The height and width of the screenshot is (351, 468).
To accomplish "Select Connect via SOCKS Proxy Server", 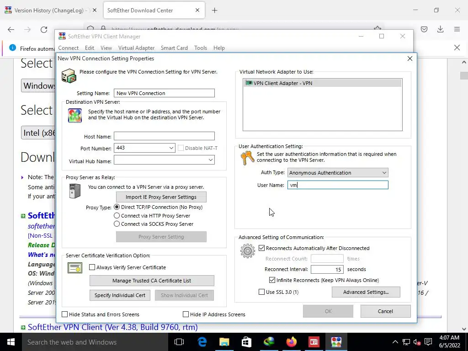I will coord(117,224).
